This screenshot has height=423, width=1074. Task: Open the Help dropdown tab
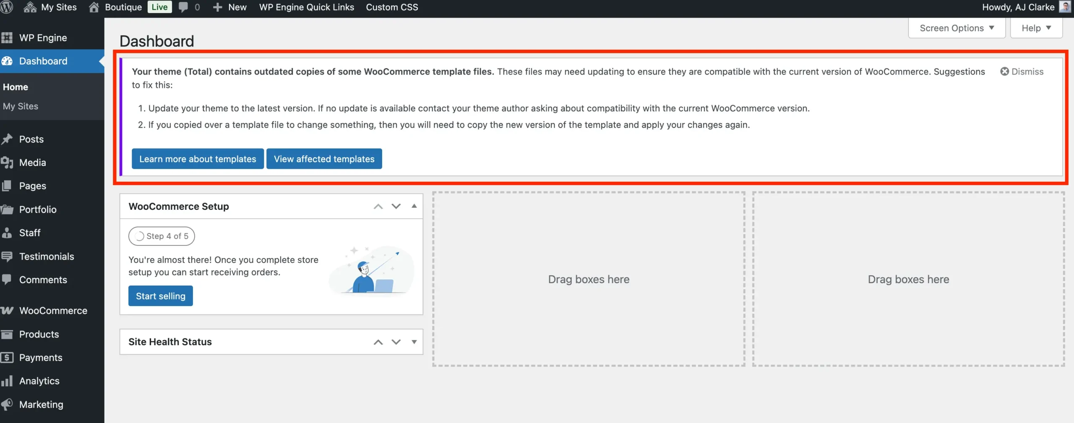pyautogui.click(x=1036, y=28)
